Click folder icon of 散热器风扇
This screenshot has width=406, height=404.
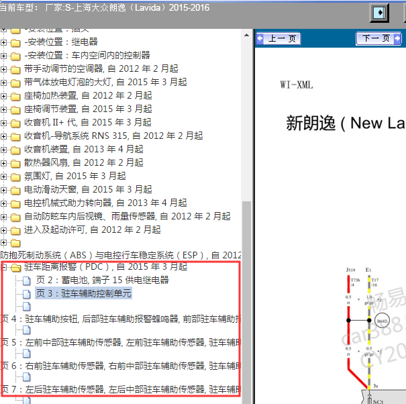coord(15,164)
